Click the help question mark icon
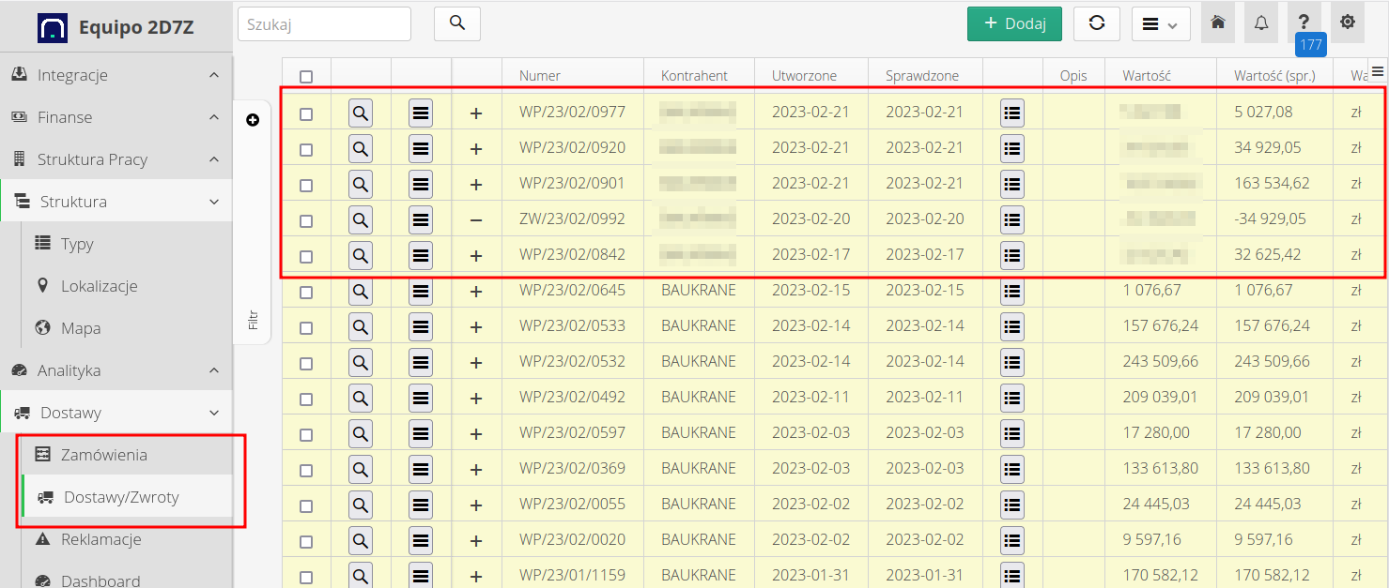The image size is (1389, 588). pos(1304,23)
